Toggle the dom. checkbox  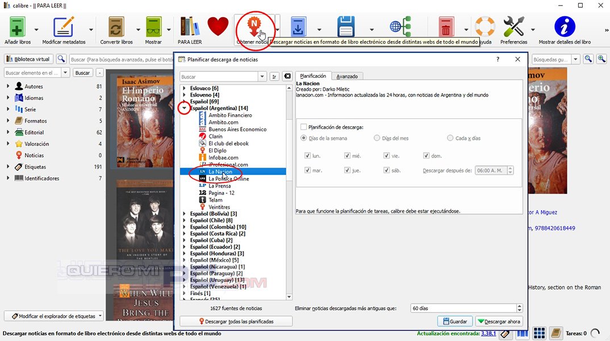(x=426, y=156)
